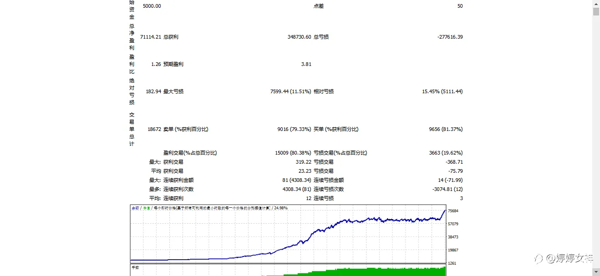Select value 3663 (19.62%)
Image resolution: width=600 pixels, height=276 pixels.
point(446,153)
